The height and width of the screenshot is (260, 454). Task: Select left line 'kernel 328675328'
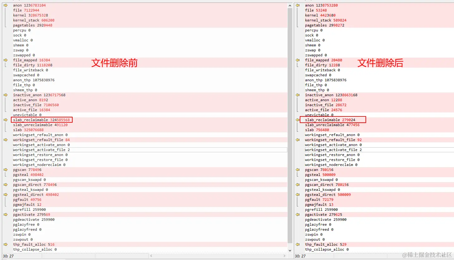tap(31, 15)
